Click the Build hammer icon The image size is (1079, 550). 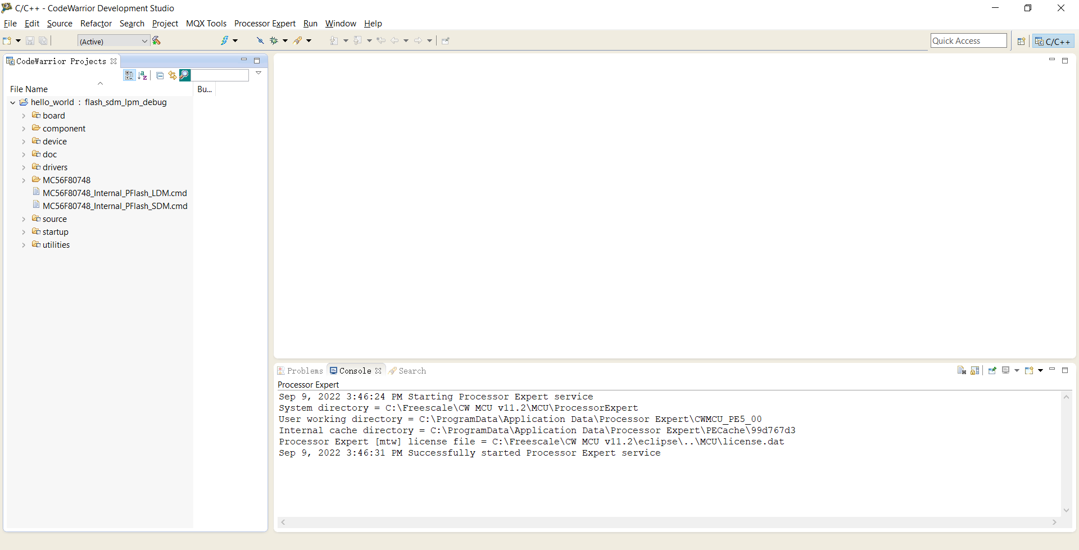tap(157, 40)
